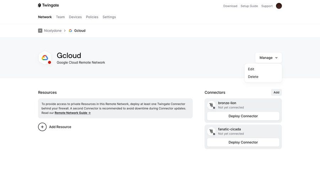This screenshot has height=172, width=320.
Task: Click the fanatic-cicada connector status icon
Action: pos(212,131)
